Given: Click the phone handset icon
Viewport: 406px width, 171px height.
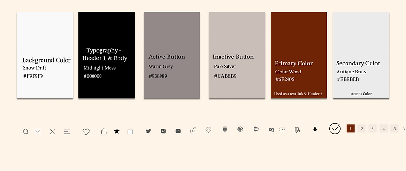Looking at the screenshot, I should (193, 130).
